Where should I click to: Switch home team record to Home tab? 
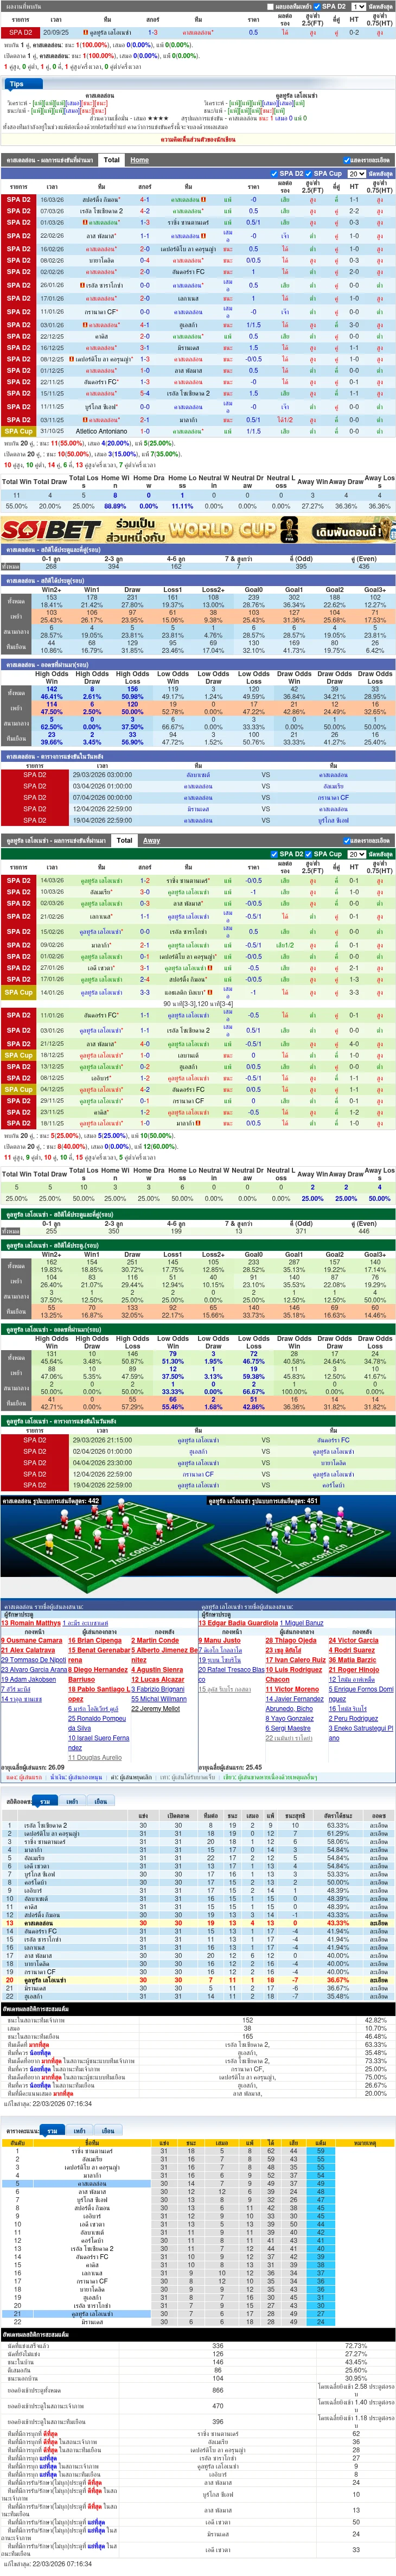pyautogui.click(x=140, y=160)
